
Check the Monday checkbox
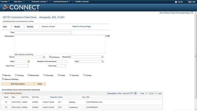[x=3, y=75]
